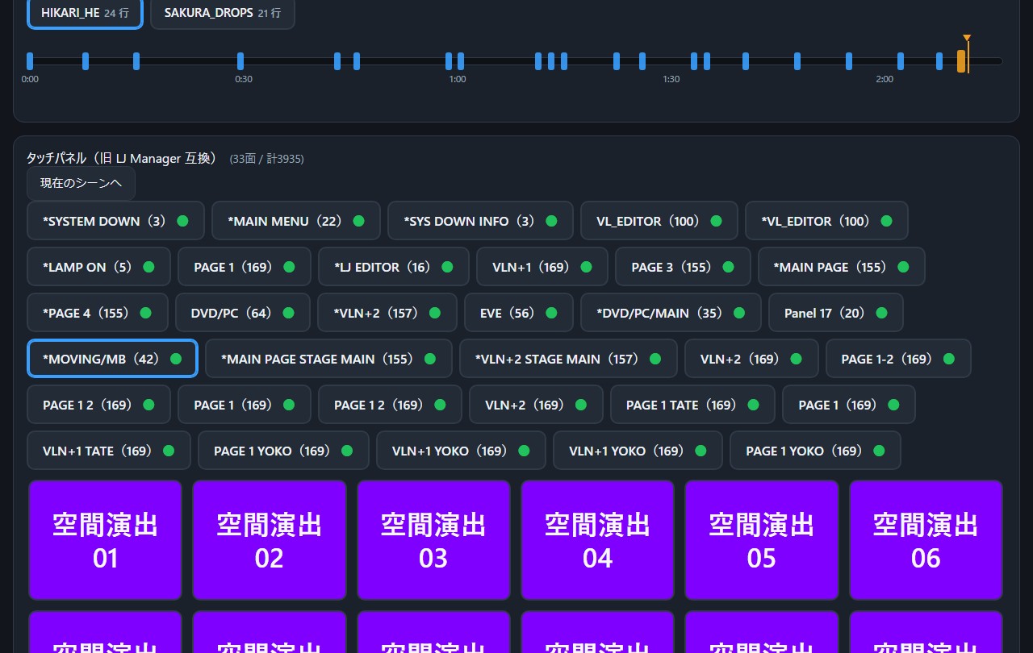
Task: Open the SAKURA_DROPS tab
Action: coord(222,13)
